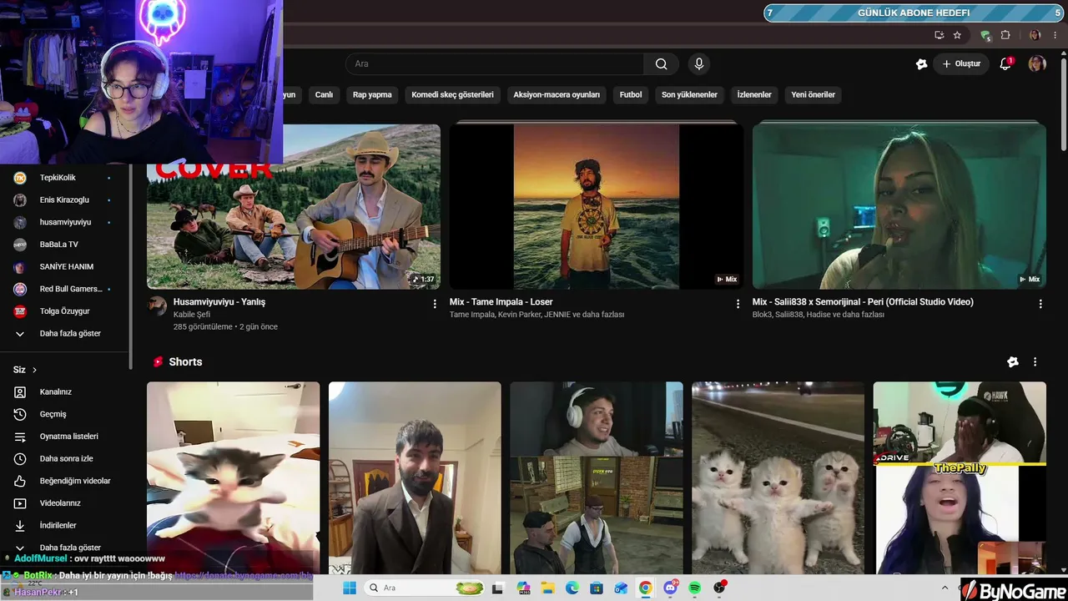Click the Videolarınız icon in sidebar
The image size is (1068, 601).
coord(20,503)
